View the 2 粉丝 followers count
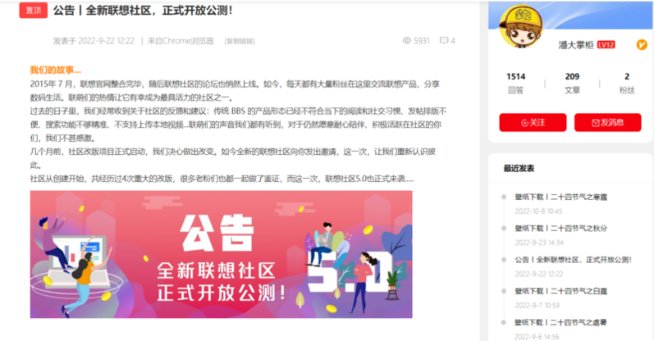Viewport: 654px width, 341px height. coord(627,83)
